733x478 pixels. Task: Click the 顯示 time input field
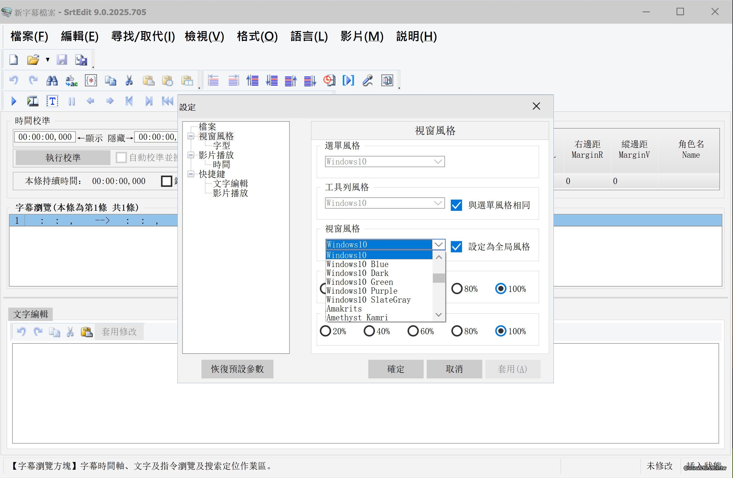[x=45, y=137]
